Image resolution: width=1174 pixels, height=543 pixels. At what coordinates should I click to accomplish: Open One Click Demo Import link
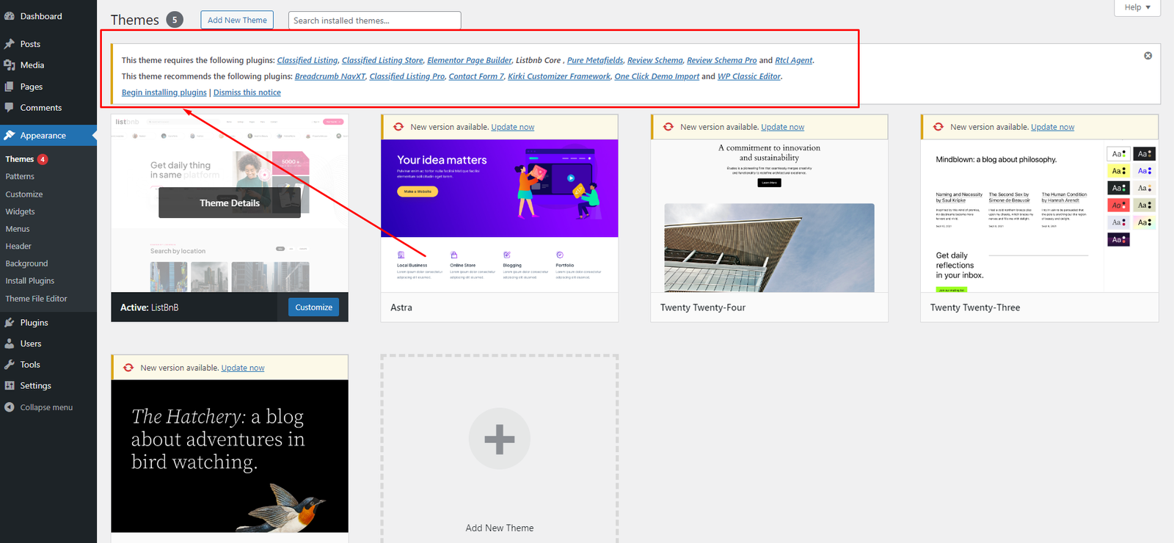tap(657, 76)
